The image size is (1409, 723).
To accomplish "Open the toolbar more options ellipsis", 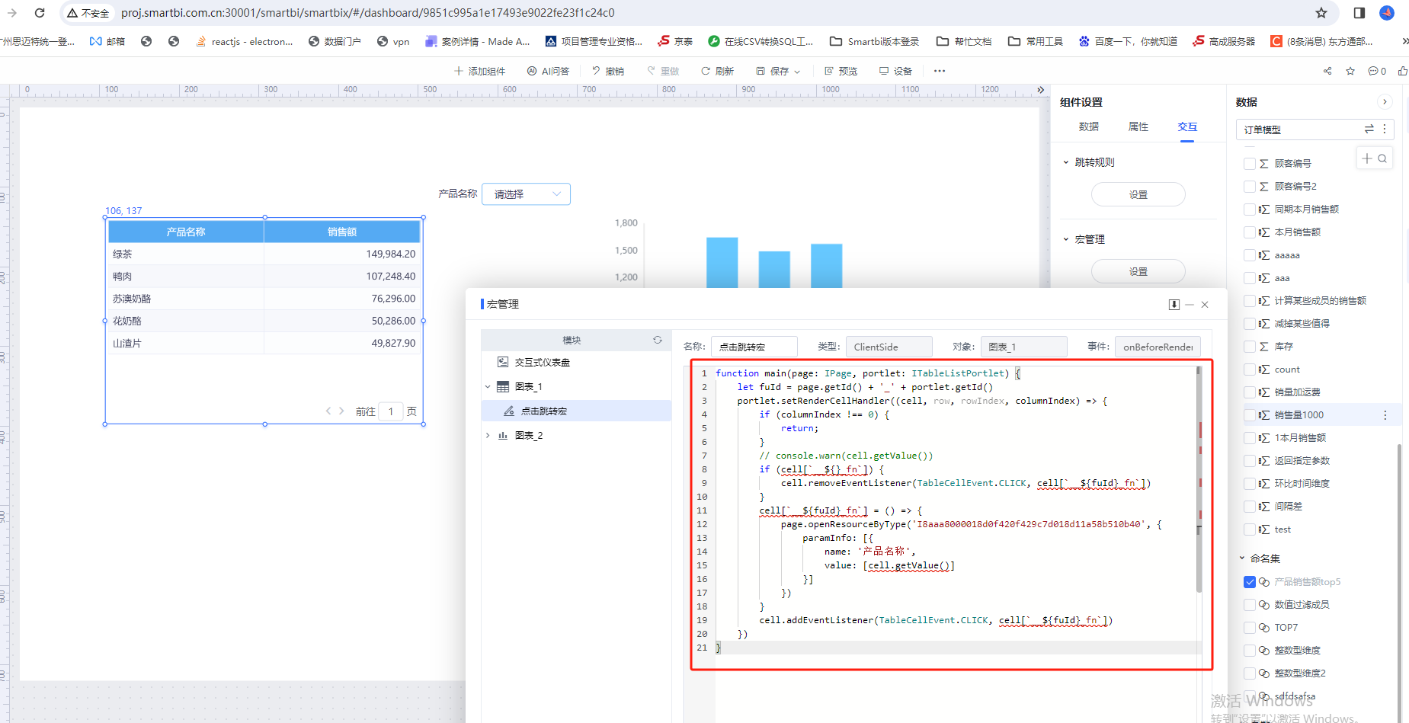I will pyautogui.click(x=940, y=71).
